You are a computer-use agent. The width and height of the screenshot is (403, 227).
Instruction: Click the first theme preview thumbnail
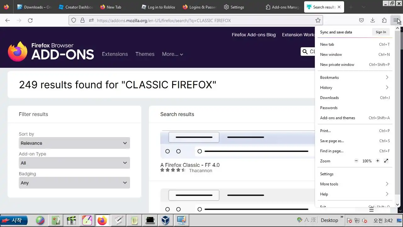click(x=237, y=144)
